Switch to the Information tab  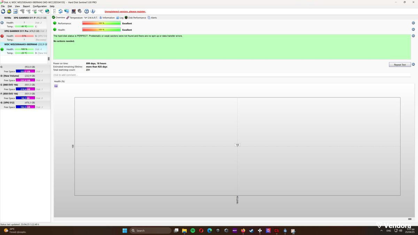tap(107, 17)
